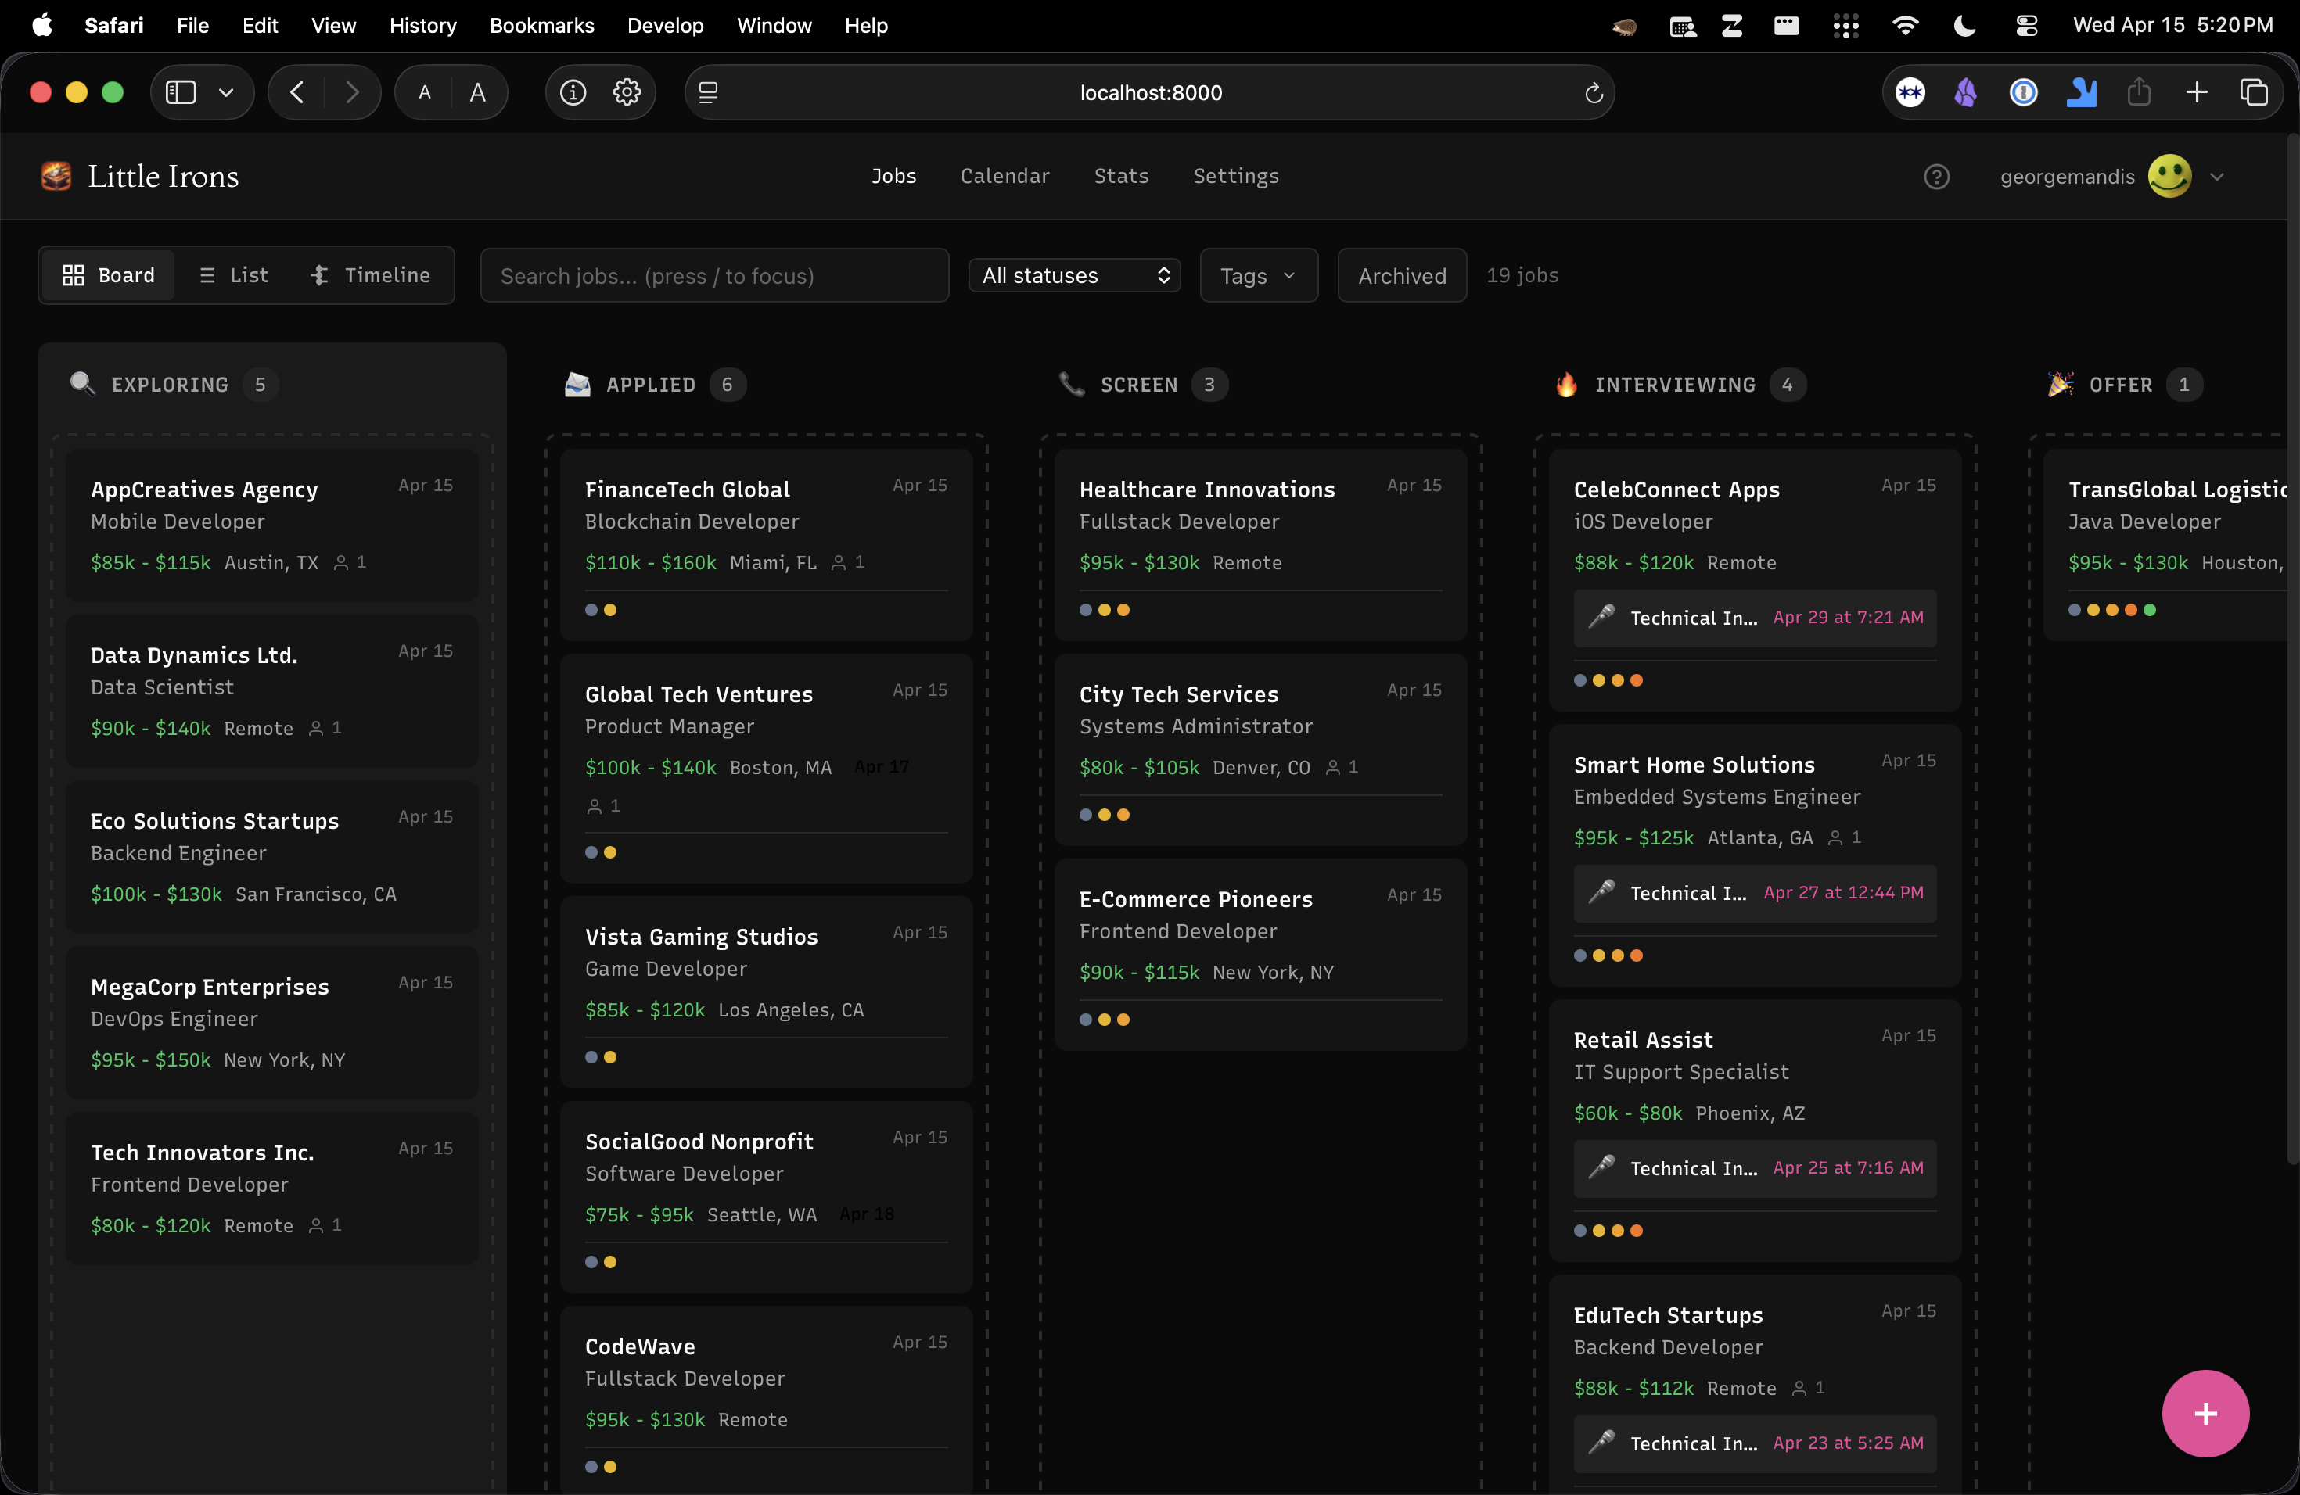The height and width of the screenshot is (1495, 2300).
Task: Click the microphone icon on CelebConnect Apps interview
Action: (1601, 618)
